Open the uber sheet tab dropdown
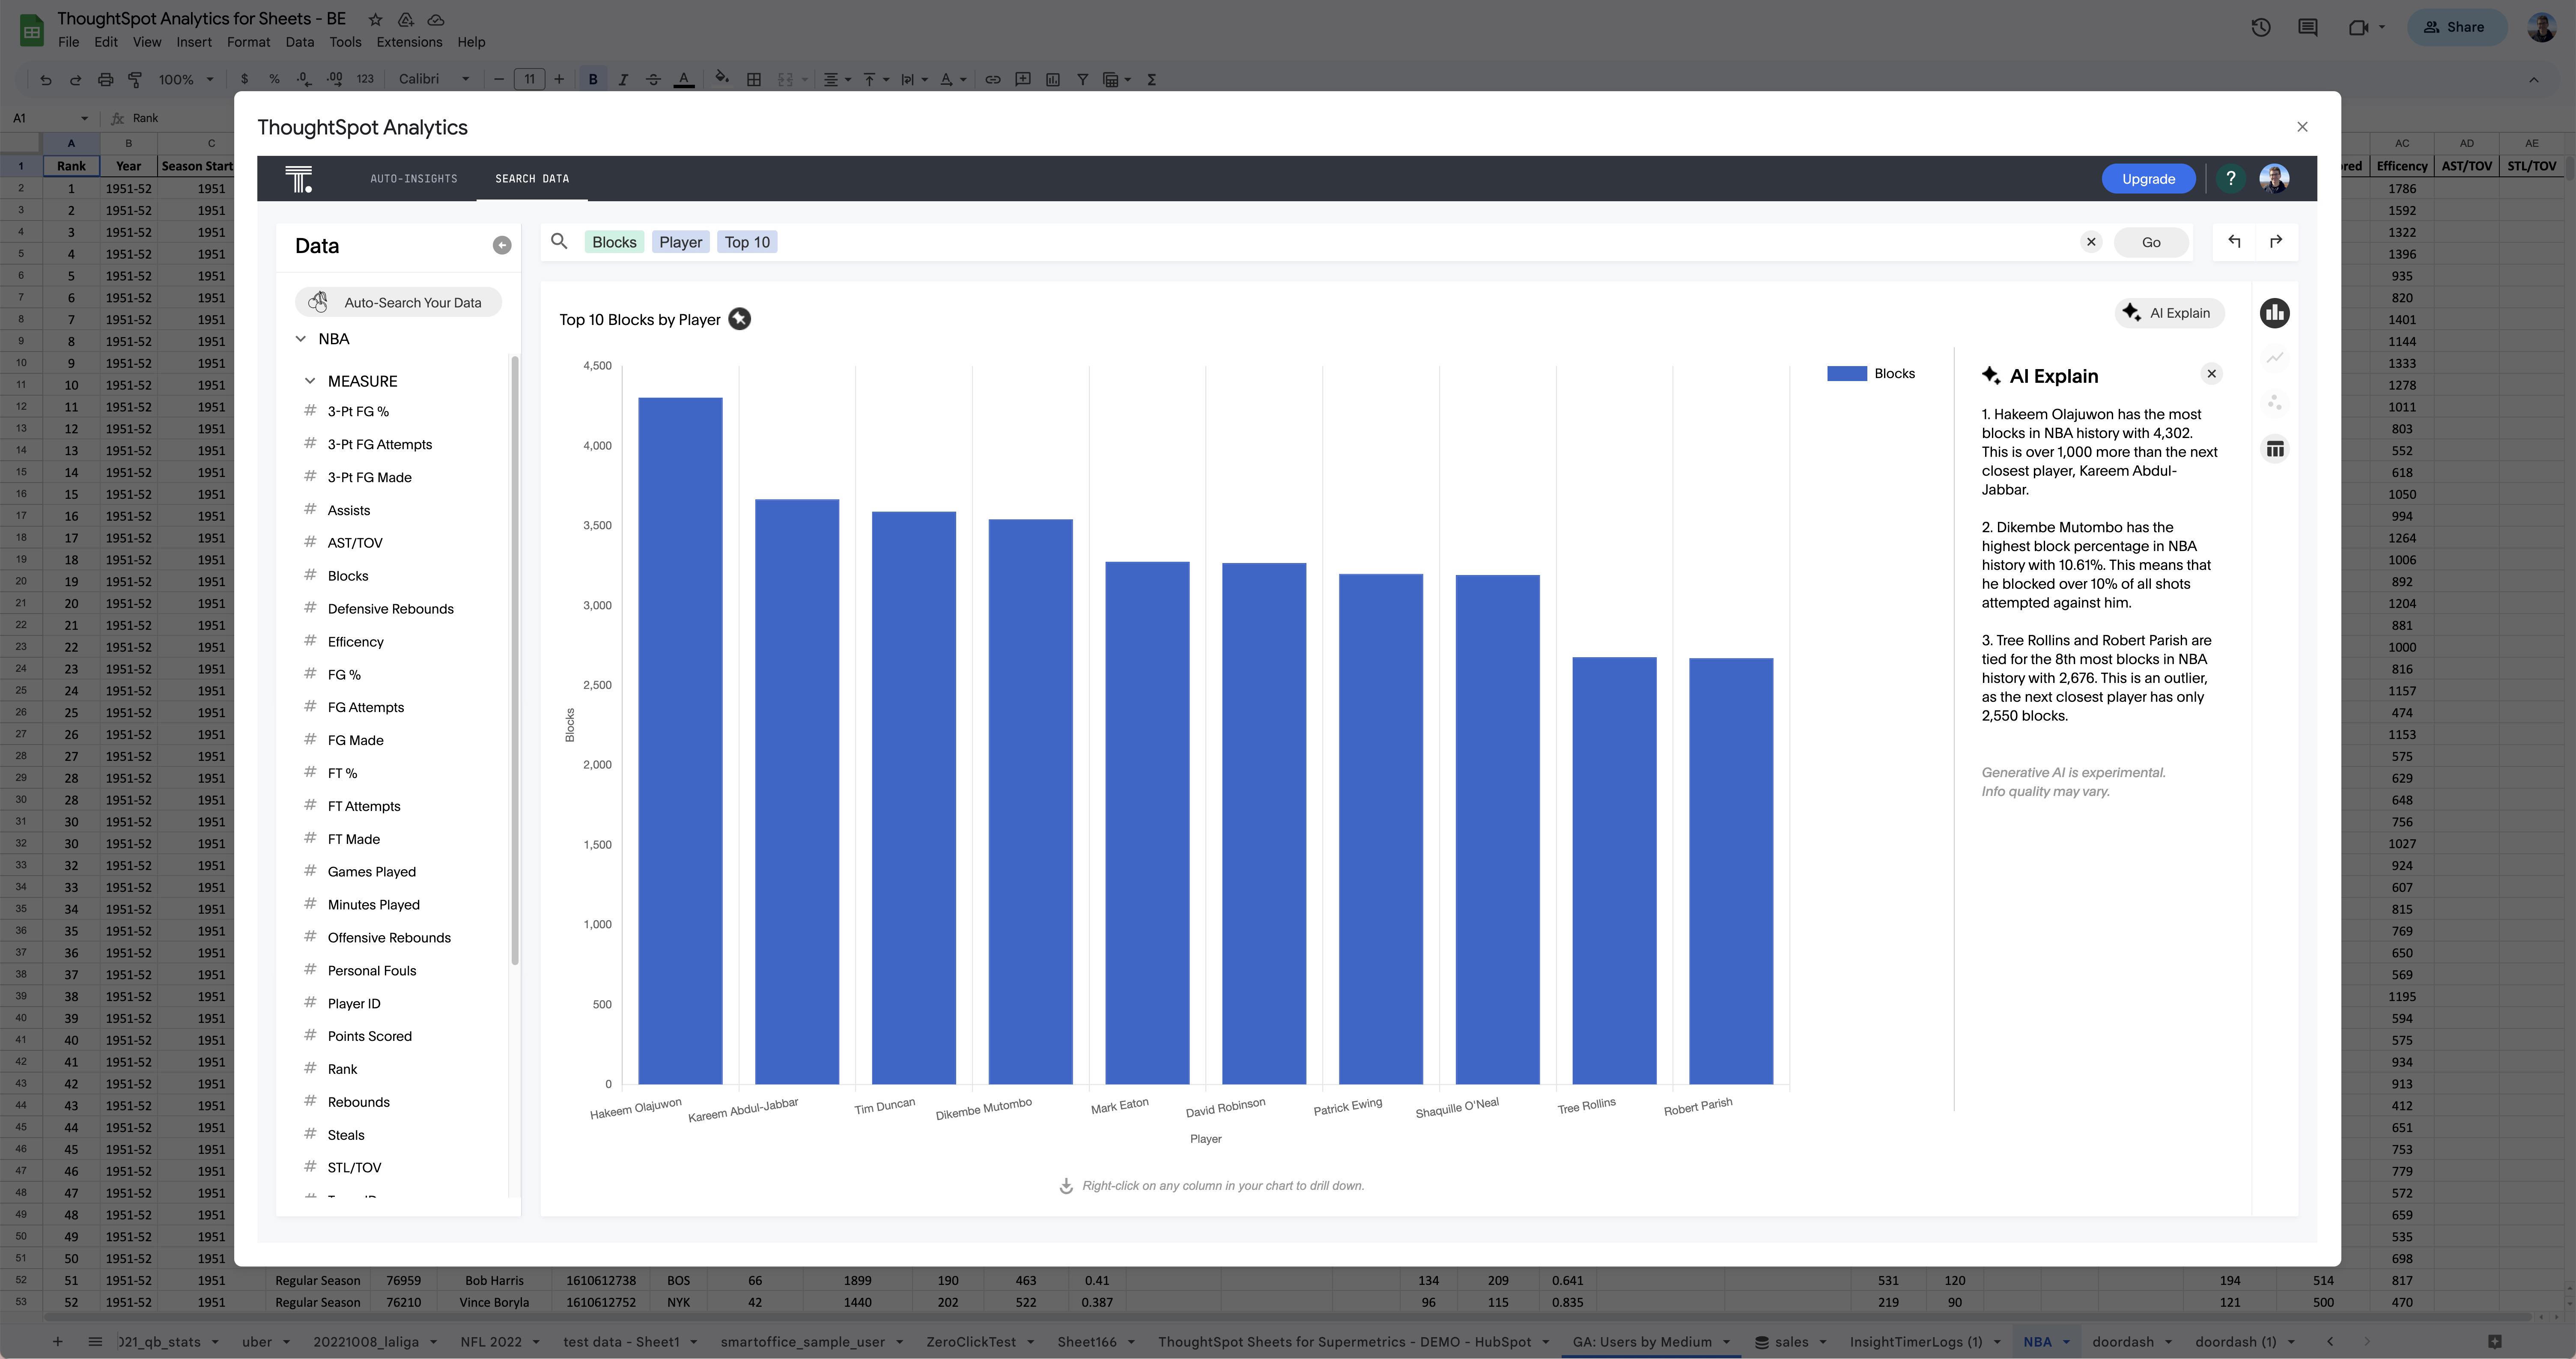The height and width of the screenshot is (1359, 2576). click(x=286, y=1342)
